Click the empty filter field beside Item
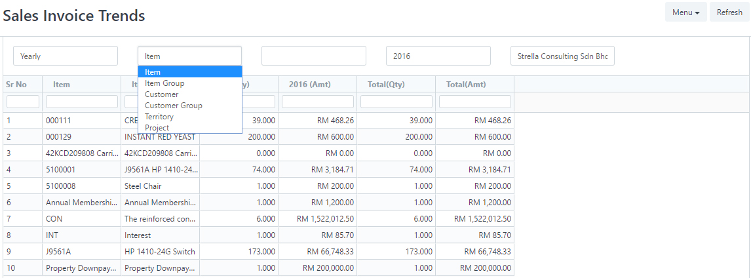Image resolution: width=751 pixels, height=278 pixels. point(313,56)
